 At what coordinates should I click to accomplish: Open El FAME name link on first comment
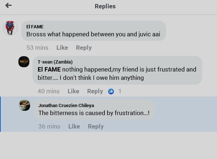click(x=35, y=26)
